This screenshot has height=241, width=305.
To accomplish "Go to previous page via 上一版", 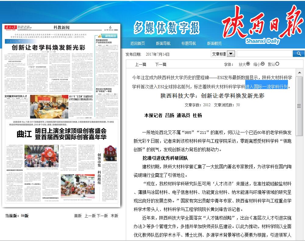I will pos(90,216).
